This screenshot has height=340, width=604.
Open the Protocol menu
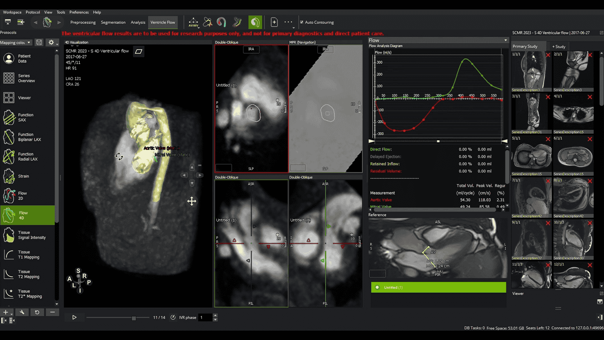33,12
